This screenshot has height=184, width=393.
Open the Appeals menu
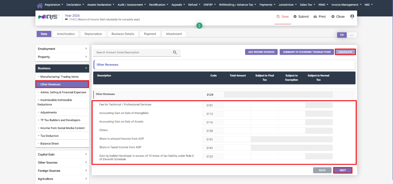click(x=178, y=5)
